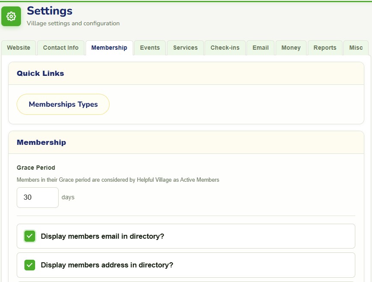Open the Website tab
This screenshot has width=372, height=282.
pos(18,48)
